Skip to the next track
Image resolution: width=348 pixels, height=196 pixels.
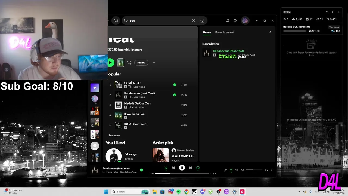click(191, 168)
